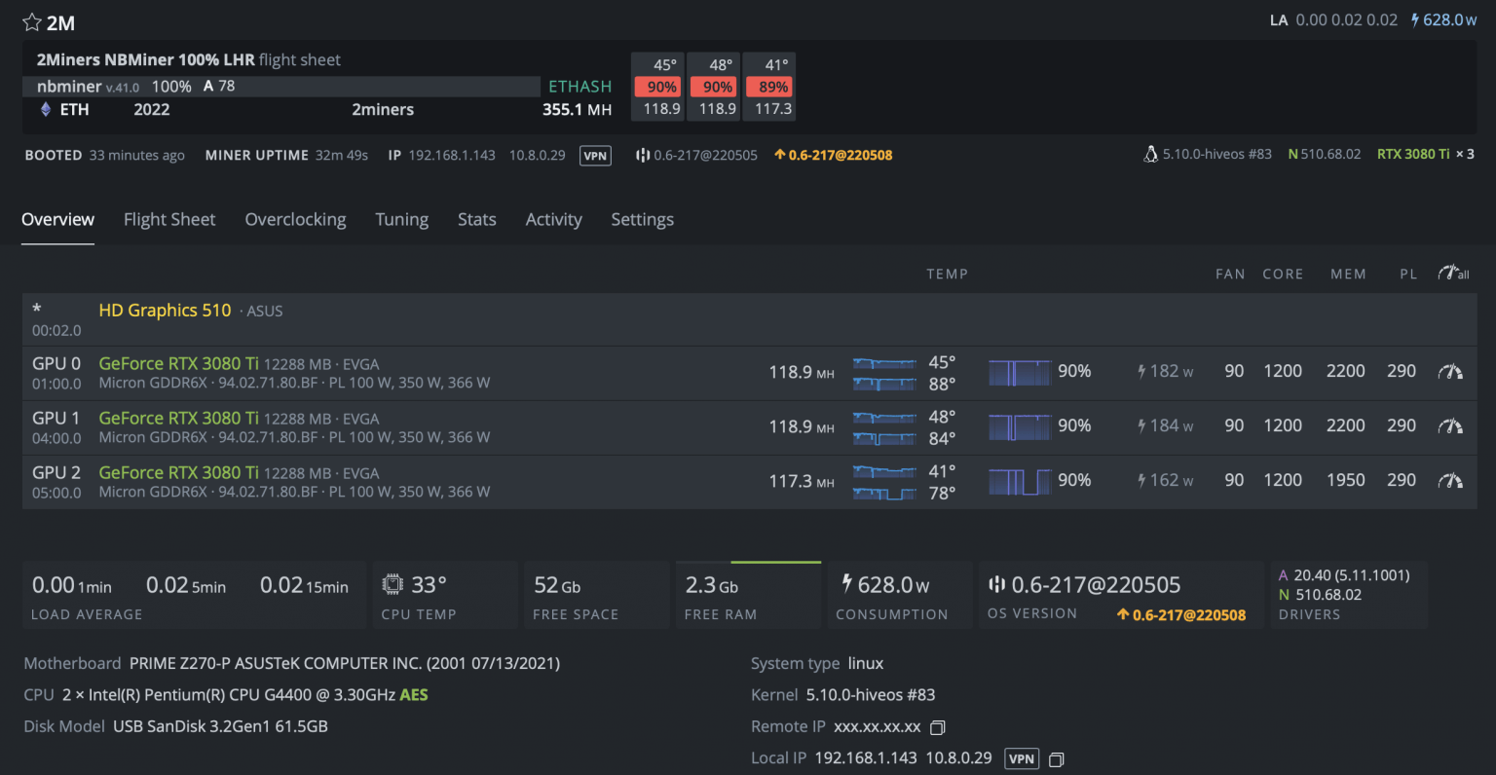The height and width of the screenshot is (775, 1496).
Task: Click the orange upgrade link 0.6-217@220508
Action: [841, 154]
